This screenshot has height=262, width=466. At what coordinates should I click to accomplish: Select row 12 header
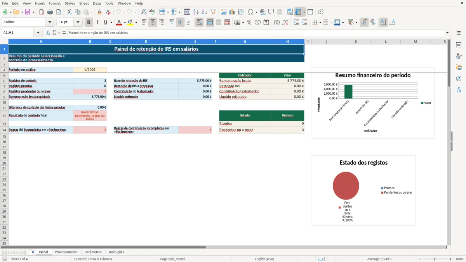click(x=4, y=116)
